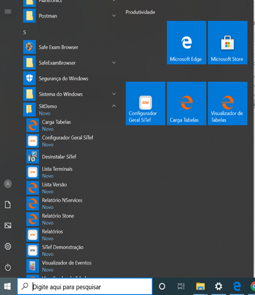This screenshot has height=295, width=255.
Task: Open Lista Terminais app icon
Action: click(x=32, y=172)
